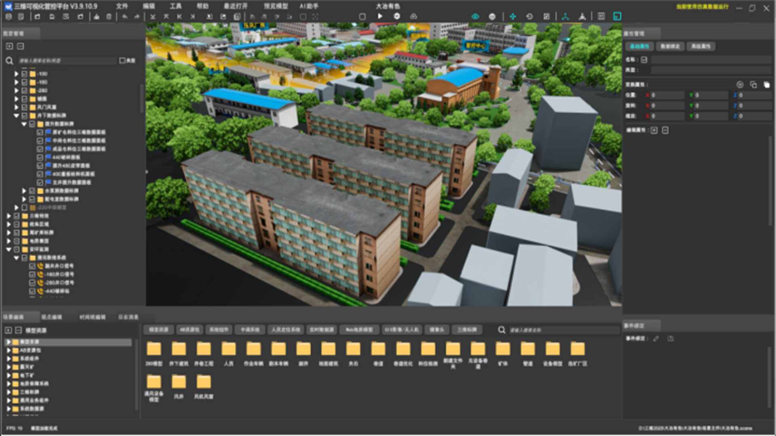Click the magnifier icon in the resource browser search
This screenshot has height=436, width=776.
point(502,330)
